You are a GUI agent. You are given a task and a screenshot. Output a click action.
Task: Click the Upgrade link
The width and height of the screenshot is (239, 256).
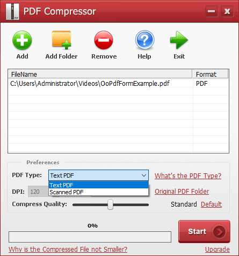pos(218,249)
